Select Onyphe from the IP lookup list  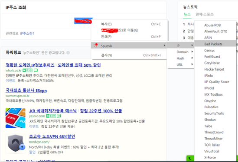[215, 101]
